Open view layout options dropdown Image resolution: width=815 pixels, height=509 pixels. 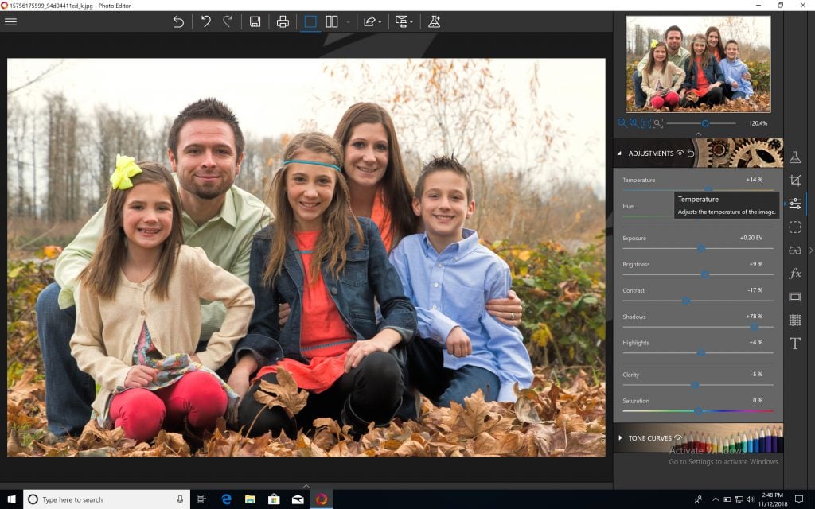click(348, 22)
